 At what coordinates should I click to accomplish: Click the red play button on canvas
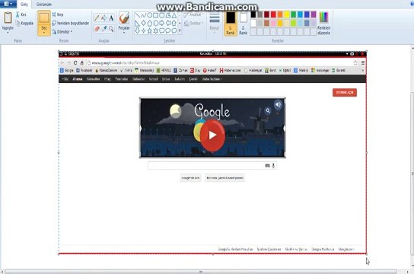(212, 135)
